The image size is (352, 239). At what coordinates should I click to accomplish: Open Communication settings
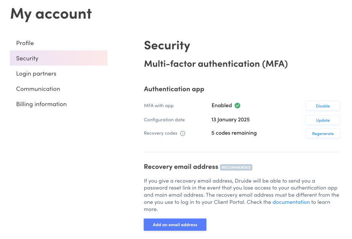(38, 89)
